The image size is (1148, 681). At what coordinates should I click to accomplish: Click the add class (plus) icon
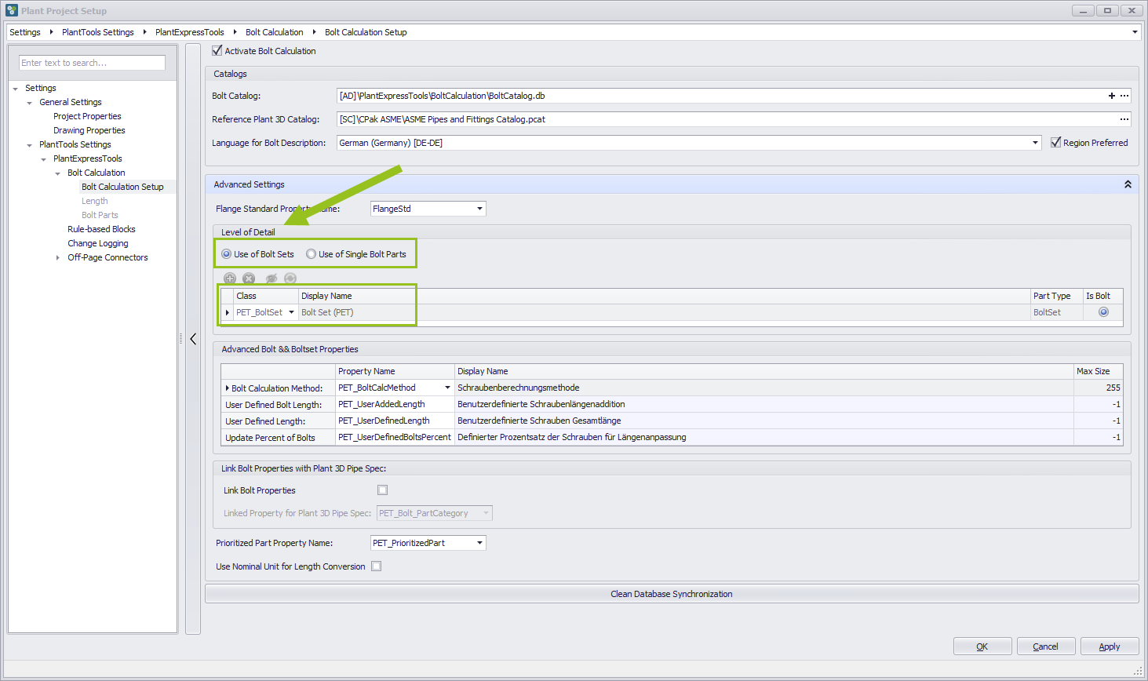tap(230, 279)
